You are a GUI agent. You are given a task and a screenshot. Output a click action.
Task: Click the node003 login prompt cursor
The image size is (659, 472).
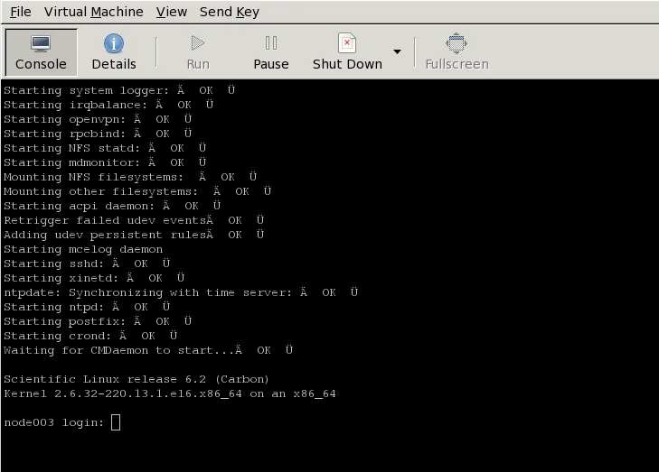pos(116,422)
